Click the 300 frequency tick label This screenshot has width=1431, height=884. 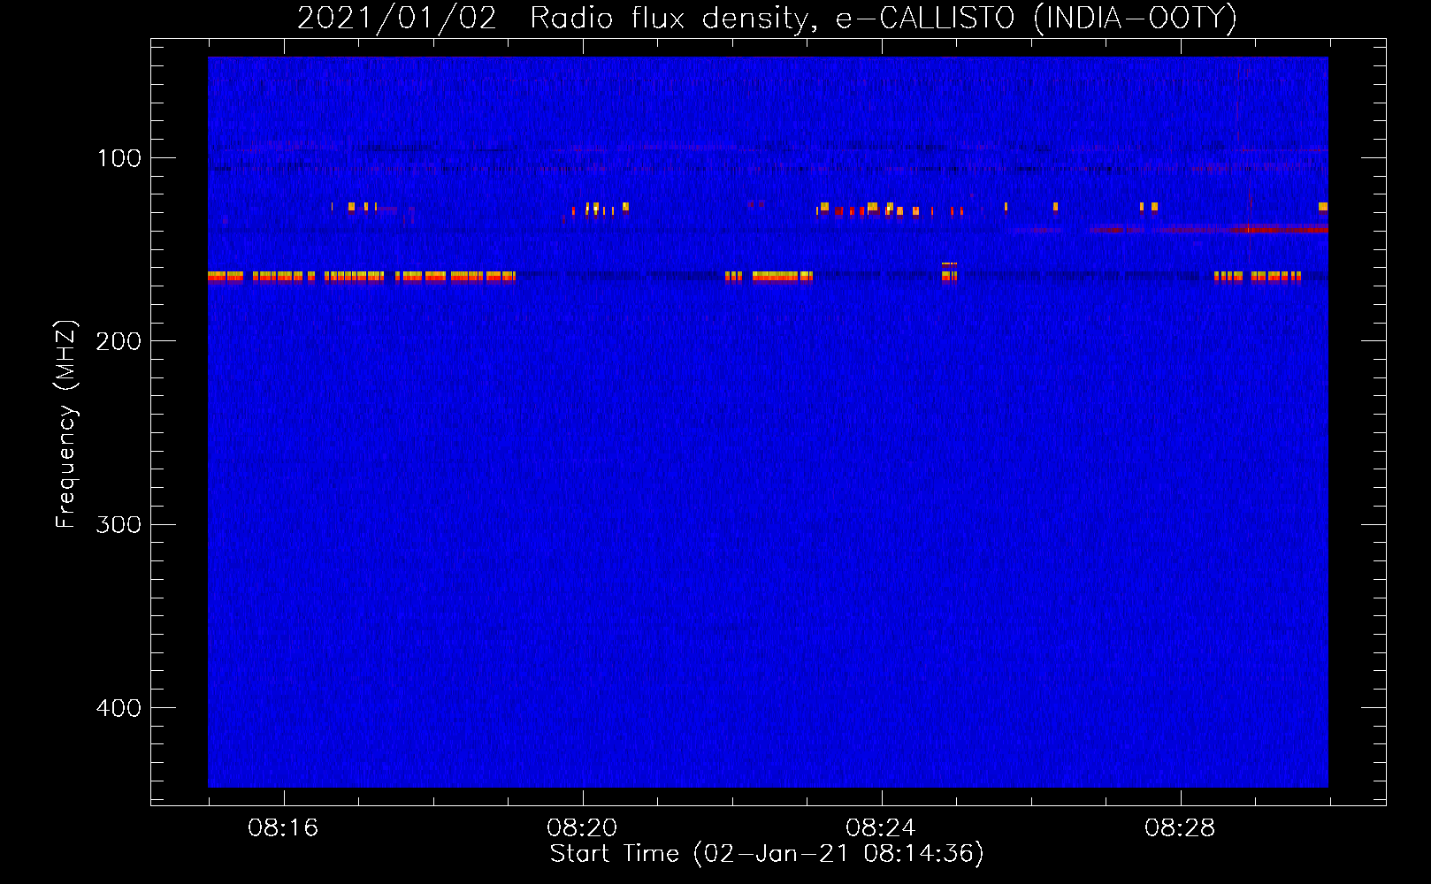(119, 524)
